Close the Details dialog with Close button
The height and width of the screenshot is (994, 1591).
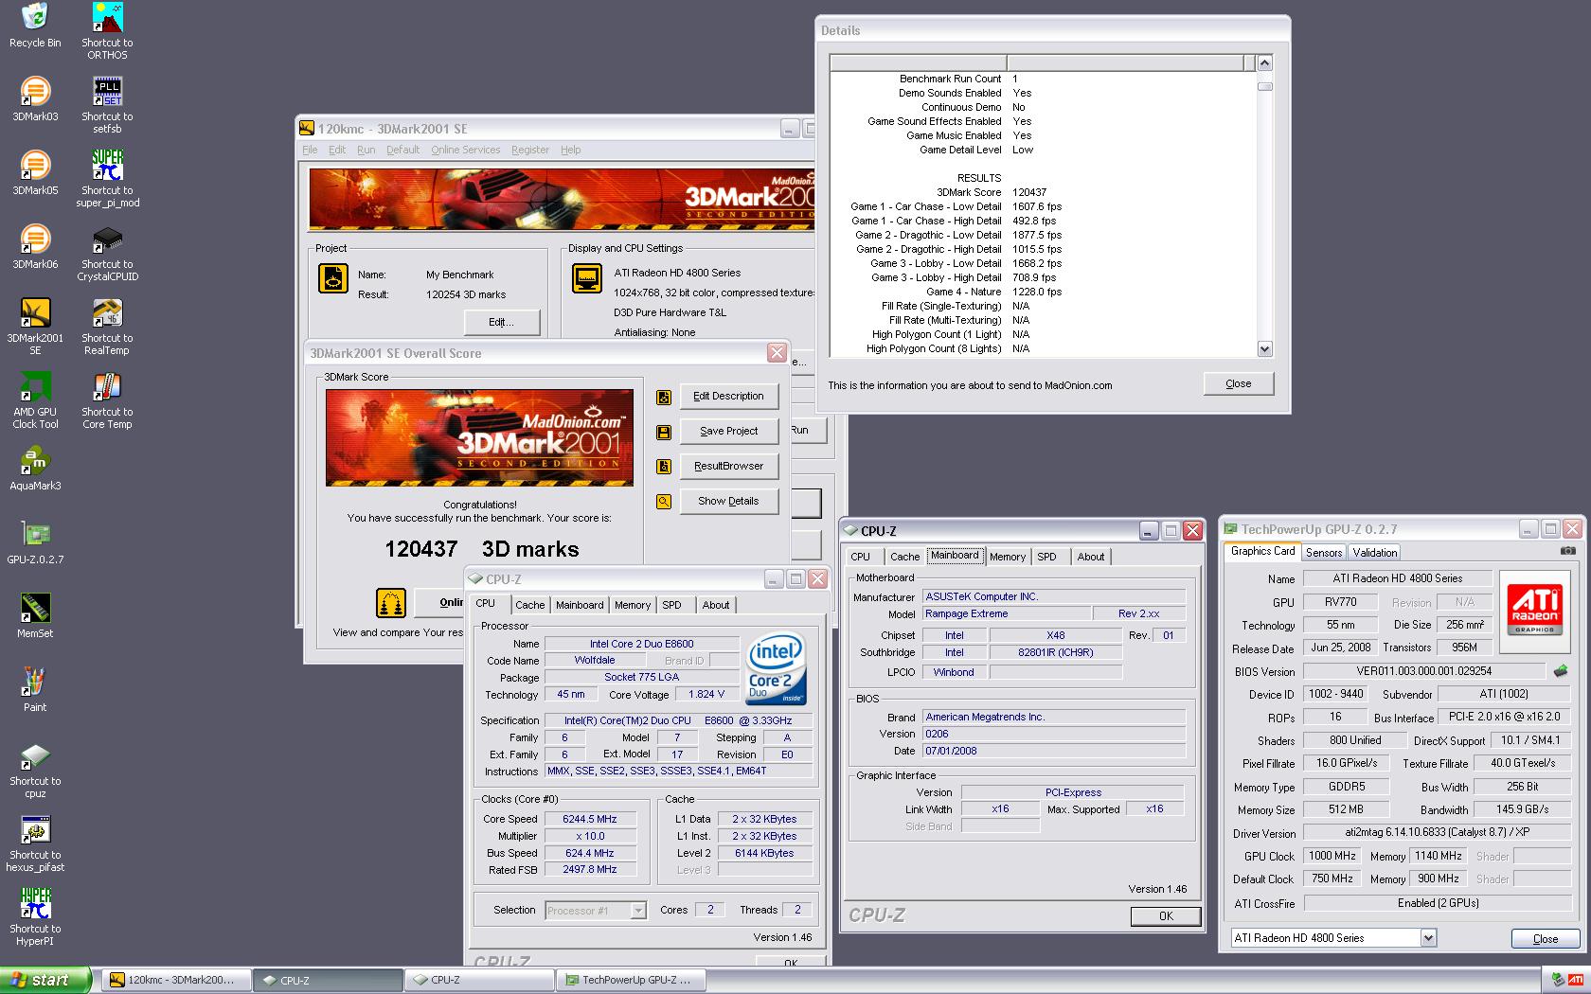[1238, 383]
